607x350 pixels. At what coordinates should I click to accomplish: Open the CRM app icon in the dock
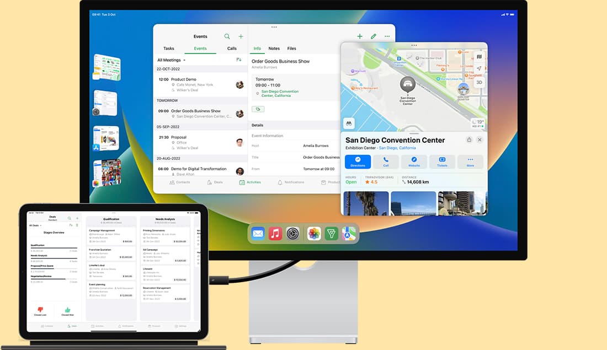click(332, 233)
